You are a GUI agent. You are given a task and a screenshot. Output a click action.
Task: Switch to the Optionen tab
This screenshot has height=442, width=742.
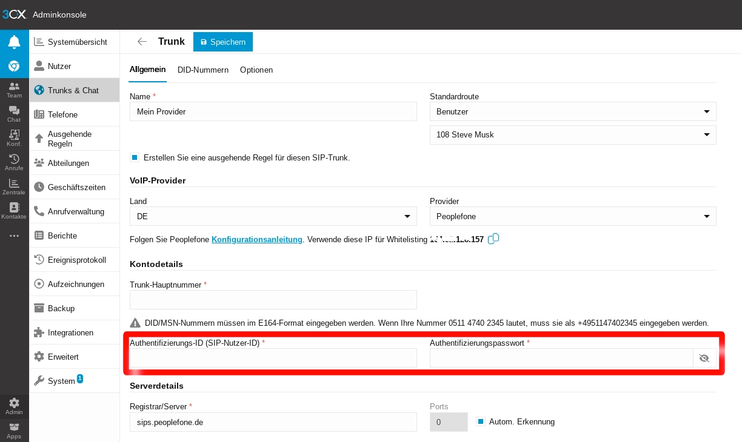pyautogui.click(x=256, y=70)
